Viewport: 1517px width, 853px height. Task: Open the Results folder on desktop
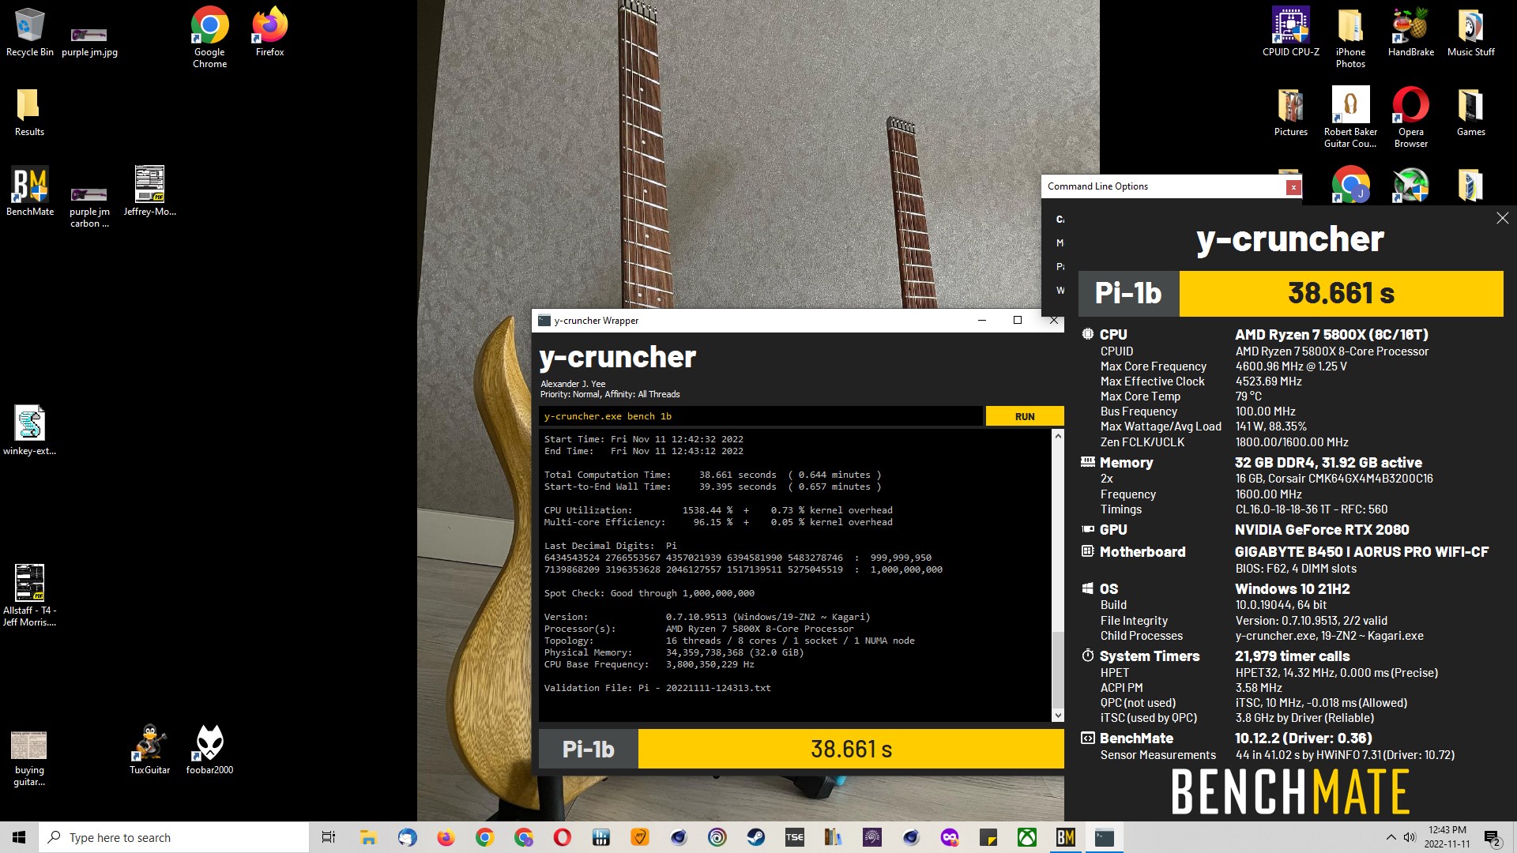pos(29,112)
